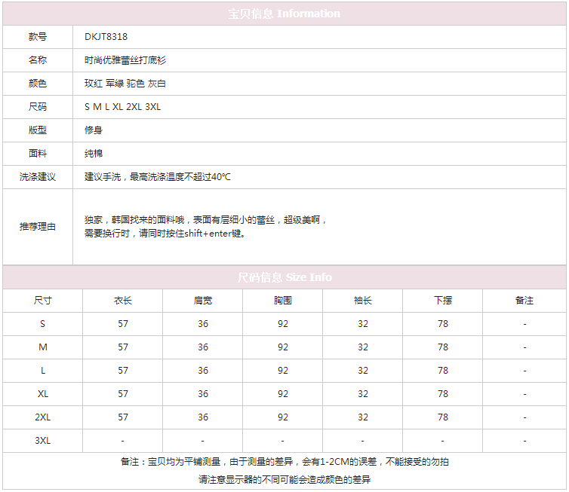Image resolution: width=569 pixels, height=492 pixels.
Task: Click the 下摆 column header
Action: [x=443, y=301]
